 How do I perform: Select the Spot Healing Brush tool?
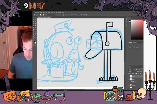click(36, 25)
